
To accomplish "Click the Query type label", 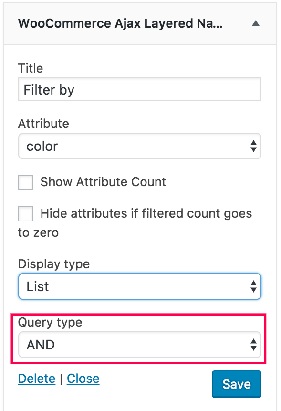I will pos(50,322).
